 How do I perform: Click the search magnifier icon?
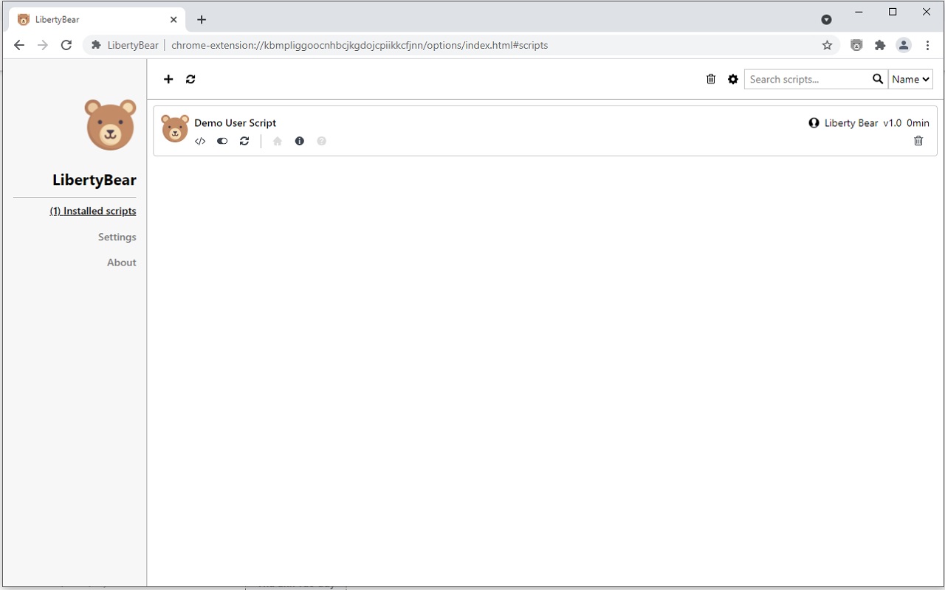878,79
